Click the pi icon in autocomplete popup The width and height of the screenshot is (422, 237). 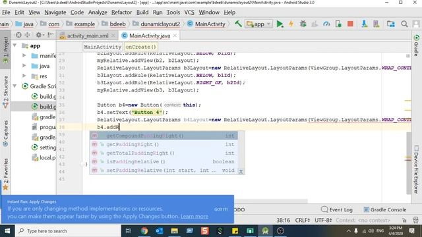coord(241,171)
